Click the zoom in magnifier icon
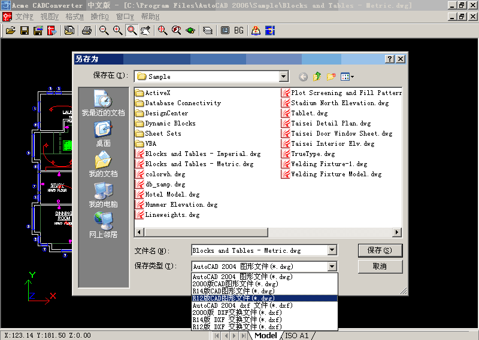 point(117,31)
